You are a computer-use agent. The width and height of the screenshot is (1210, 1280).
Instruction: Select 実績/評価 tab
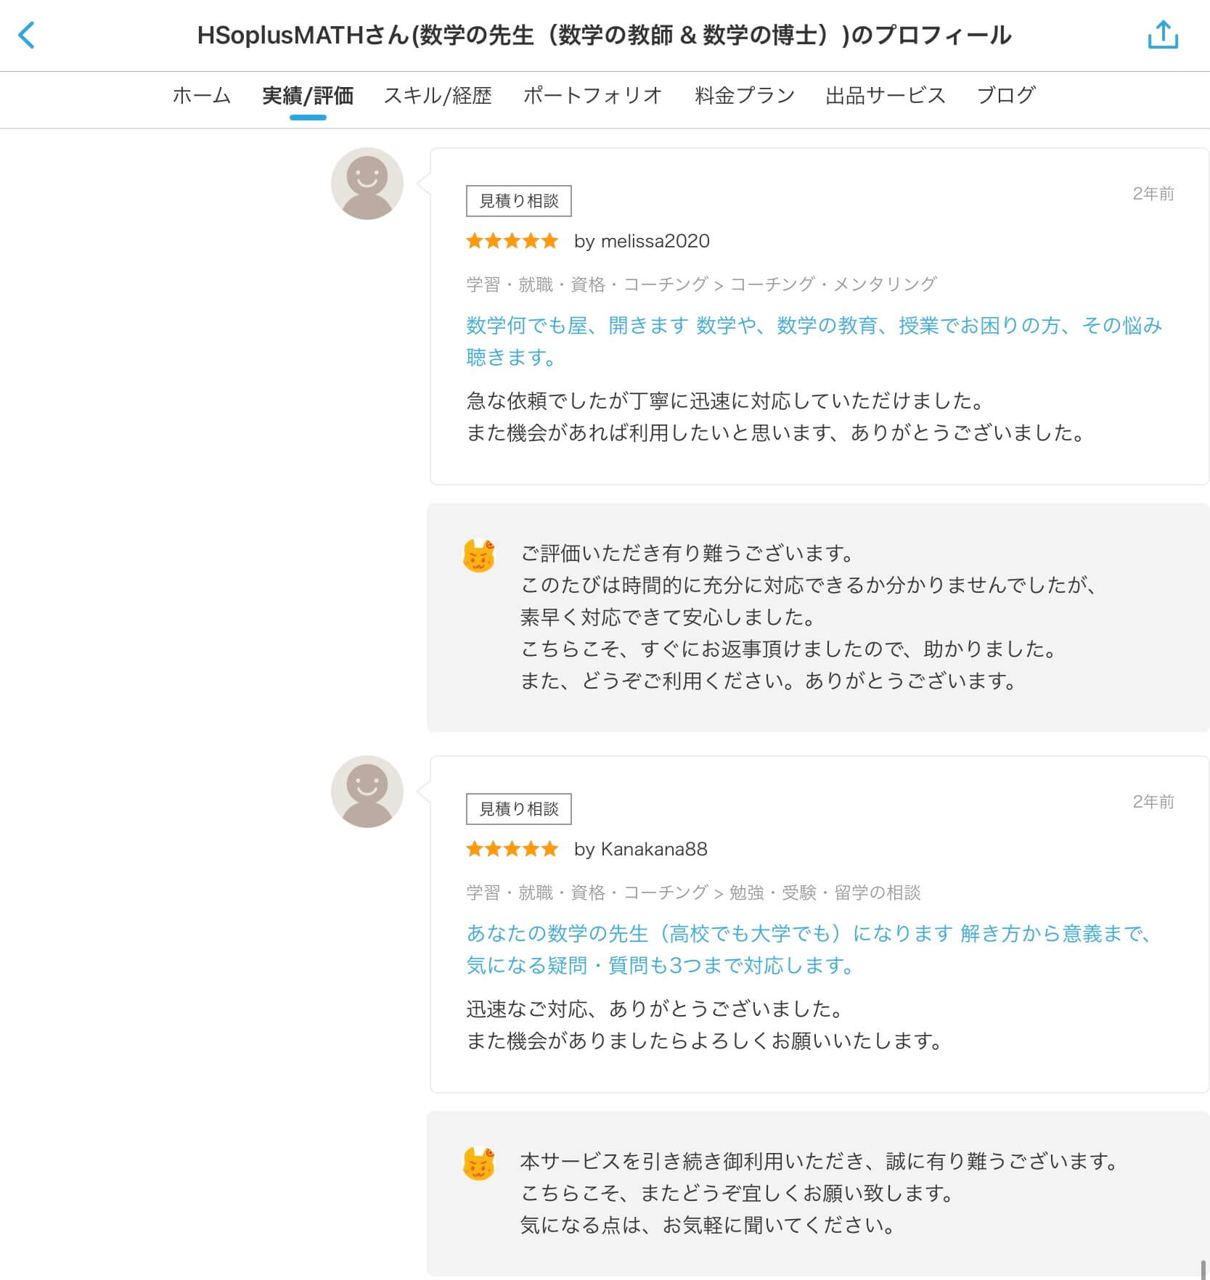pos(308,96)
